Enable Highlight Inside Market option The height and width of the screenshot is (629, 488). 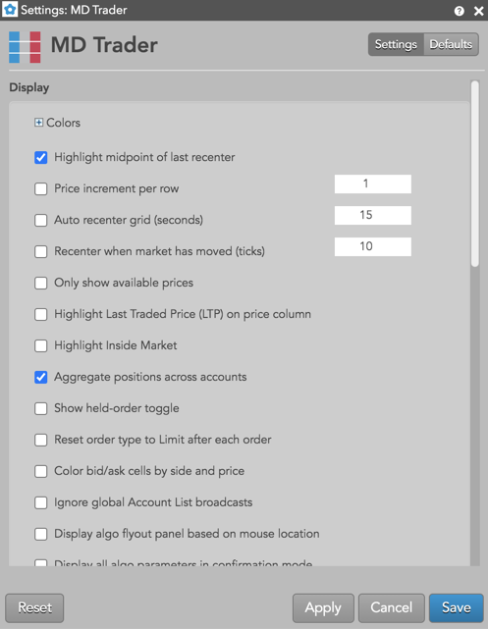41,345
